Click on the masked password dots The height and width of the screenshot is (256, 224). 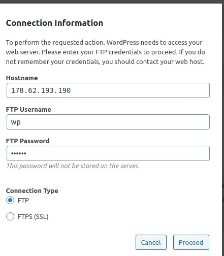point(19,153)
